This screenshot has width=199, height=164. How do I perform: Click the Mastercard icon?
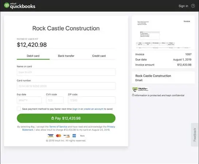(x=59, y=136)
